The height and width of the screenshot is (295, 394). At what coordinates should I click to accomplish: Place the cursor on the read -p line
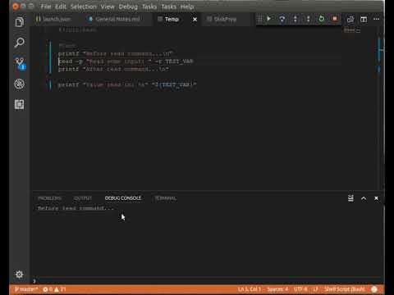[126, 61]
